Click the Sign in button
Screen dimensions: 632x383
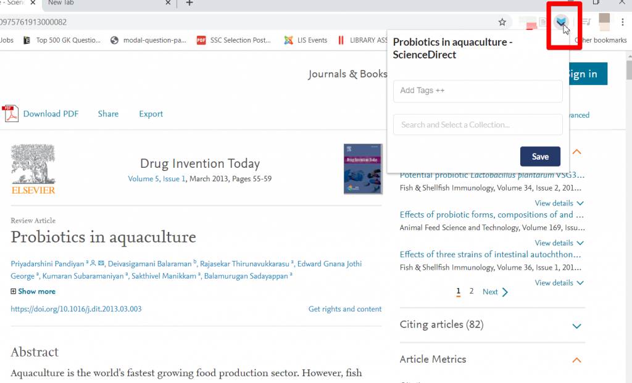(588, 73)
